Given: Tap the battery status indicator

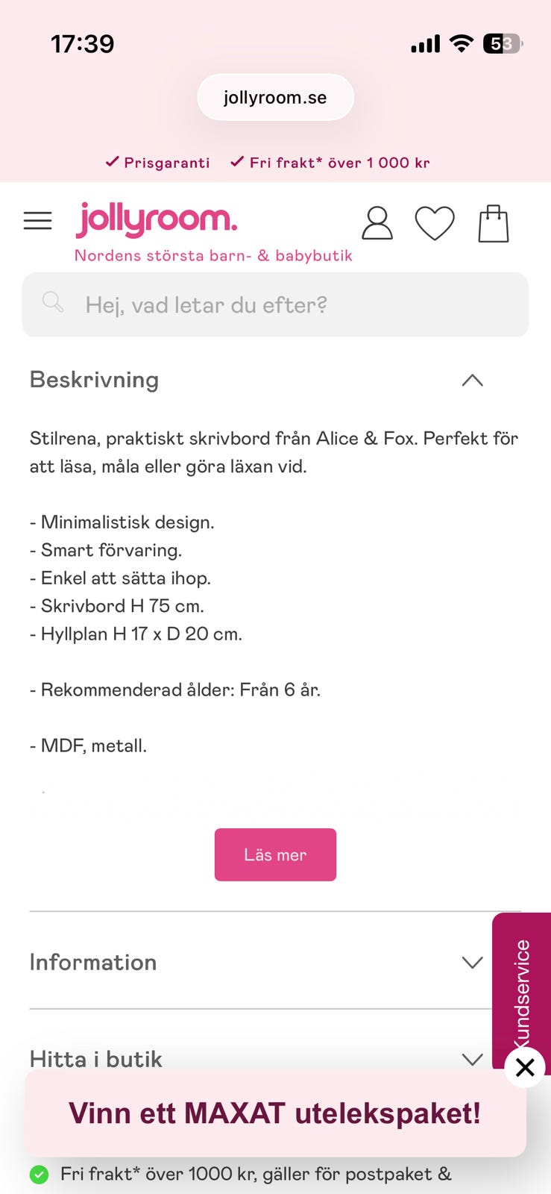Looking at the screenshot, I should click(x=502, y=44).
